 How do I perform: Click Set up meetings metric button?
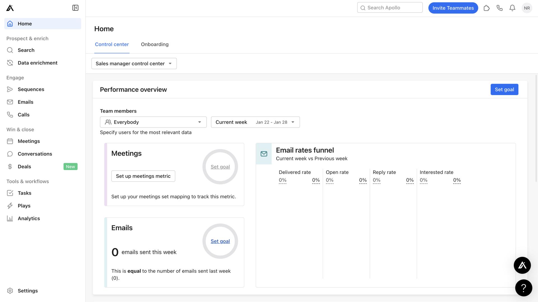pos(143,176)
